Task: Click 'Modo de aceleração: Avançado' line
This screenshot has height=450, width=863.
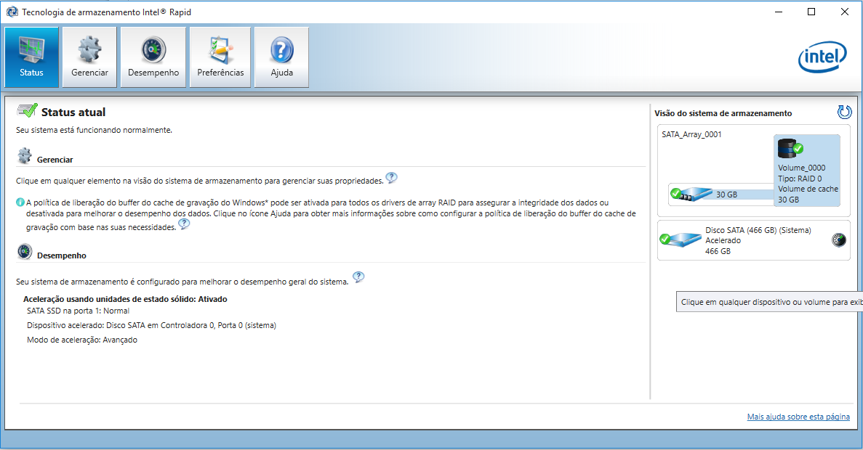Action: [x=82, y=340]
